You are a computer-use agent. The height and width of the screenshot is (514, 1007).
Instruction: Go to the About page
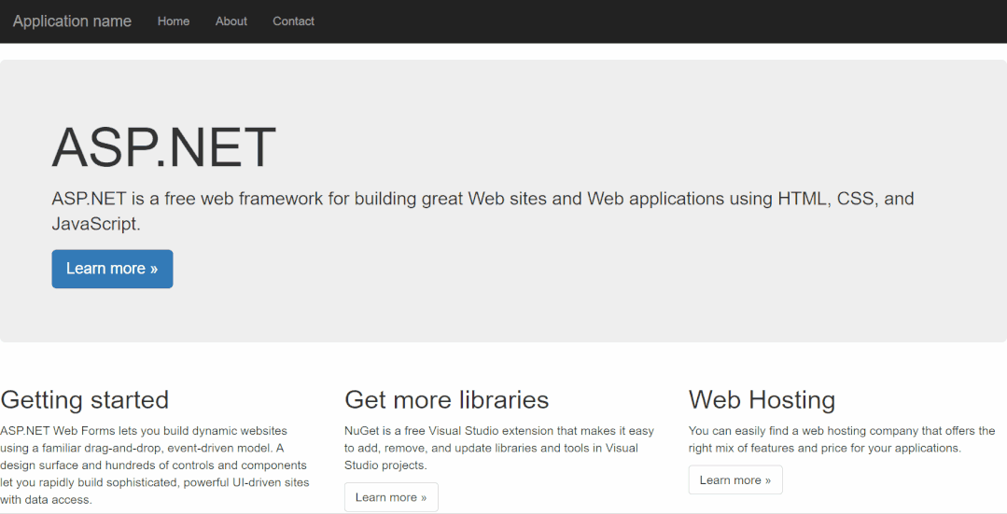[x=231, y=21]
